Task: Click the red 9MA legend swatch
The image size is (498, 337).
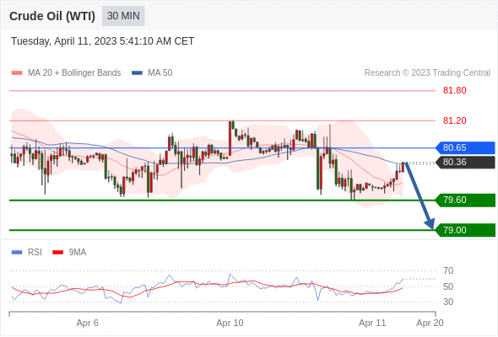Action: click(x=57, y=253)
